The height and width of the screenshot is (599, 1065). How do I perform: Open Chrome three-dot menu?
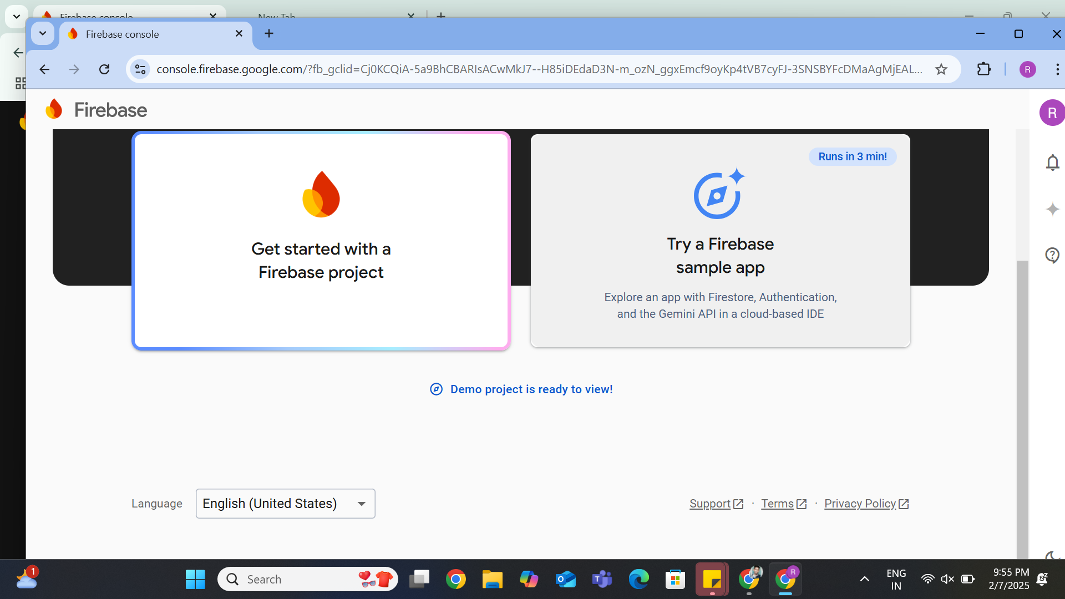pyautogui.click(x=1057, y=69)
